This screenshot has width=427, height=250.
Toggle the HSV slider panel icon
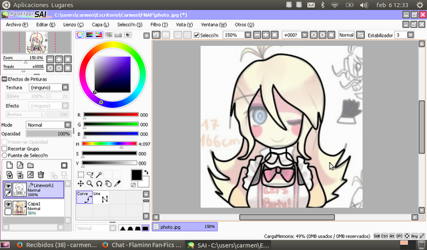[x=99, y=35]
